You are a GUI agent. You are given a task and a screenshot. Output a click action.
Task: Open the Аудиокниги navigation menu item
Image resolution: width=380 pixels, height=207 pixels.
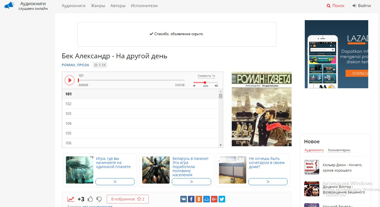(x=74, y=6)
